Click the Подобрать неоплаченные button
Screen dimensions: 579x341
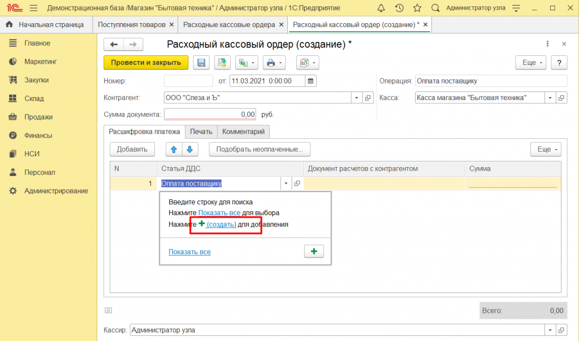point(260,150)
